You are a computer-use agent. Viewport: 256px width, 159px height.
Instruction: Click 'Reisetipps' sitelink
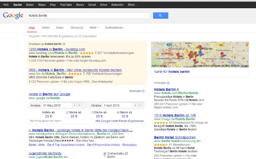pos(130,145)
